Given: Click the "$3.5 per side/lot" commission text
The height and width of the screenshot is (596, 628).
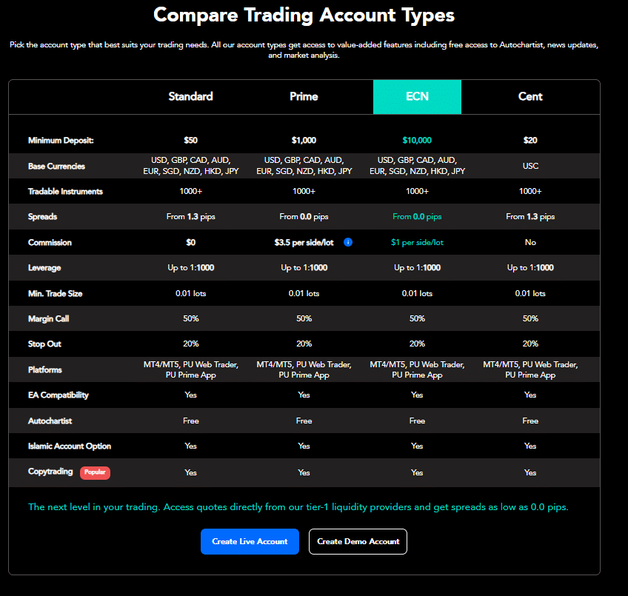Looking at the screenshot, I should [x=304, y=242].
